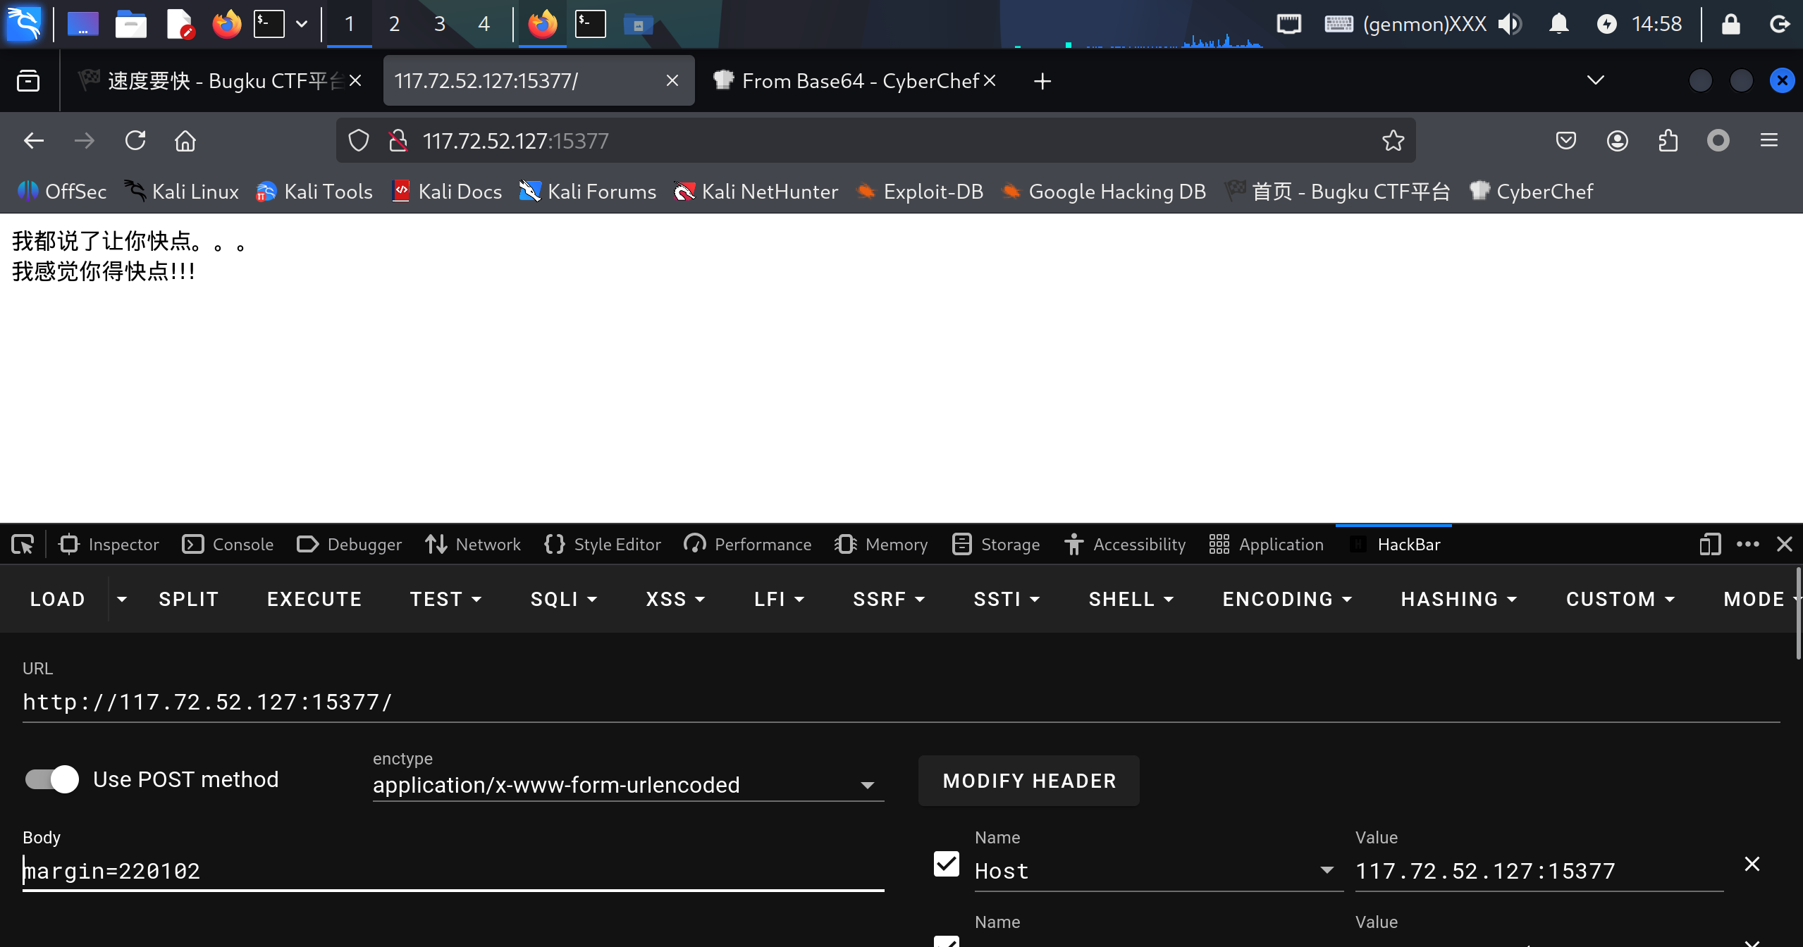The image size is (1803, 947).
Task: Click the element picker icon in devtools
Action: point(23,545)
